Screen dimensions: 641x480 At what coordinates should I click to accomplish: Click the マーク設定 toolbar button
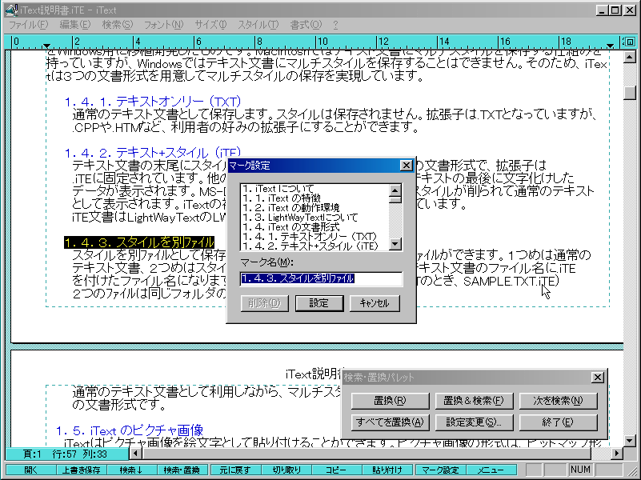point(440,470)
